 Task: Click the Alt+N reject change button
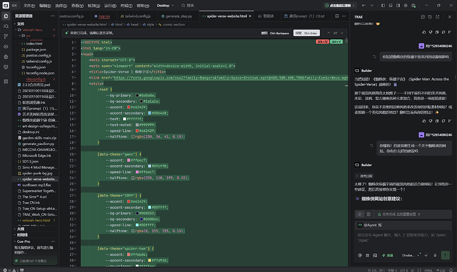323,42
